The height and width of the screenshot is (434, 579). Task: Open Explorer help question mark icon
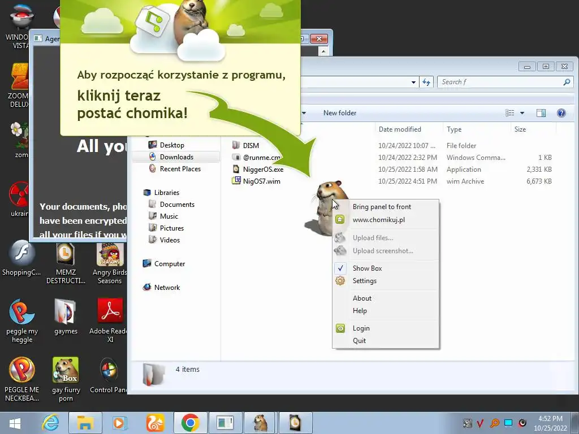561,113
